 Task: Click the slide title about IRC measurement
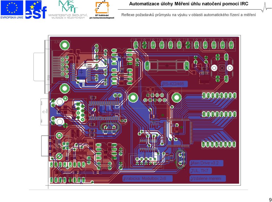tap(189, 4)
